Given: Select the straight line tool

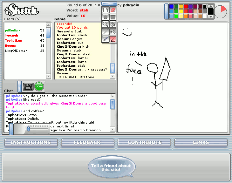Looking at the screenshot, I should coord(106,32).
